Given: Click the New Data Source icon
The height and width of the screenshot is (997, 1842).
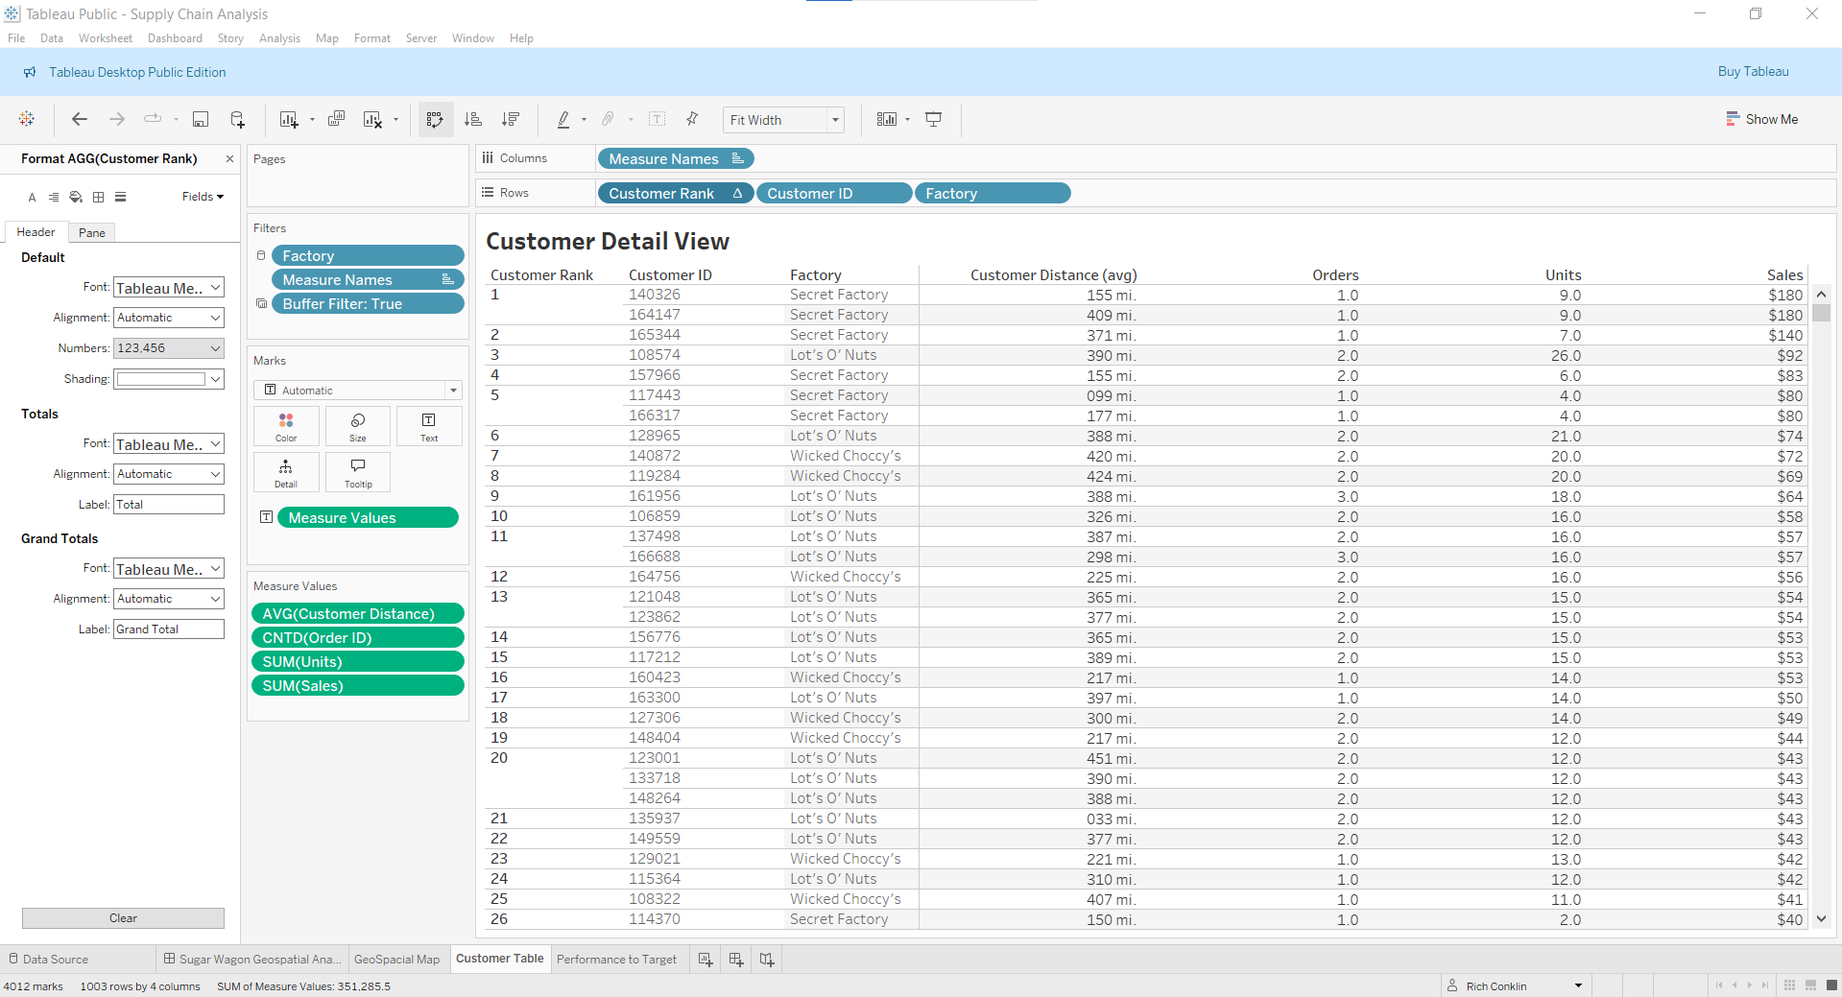Looking at the screenshot, I should 238,119.
